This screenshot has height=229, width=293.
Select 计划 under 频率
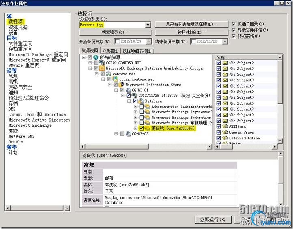pyautogui.click(x=13, y=152)
